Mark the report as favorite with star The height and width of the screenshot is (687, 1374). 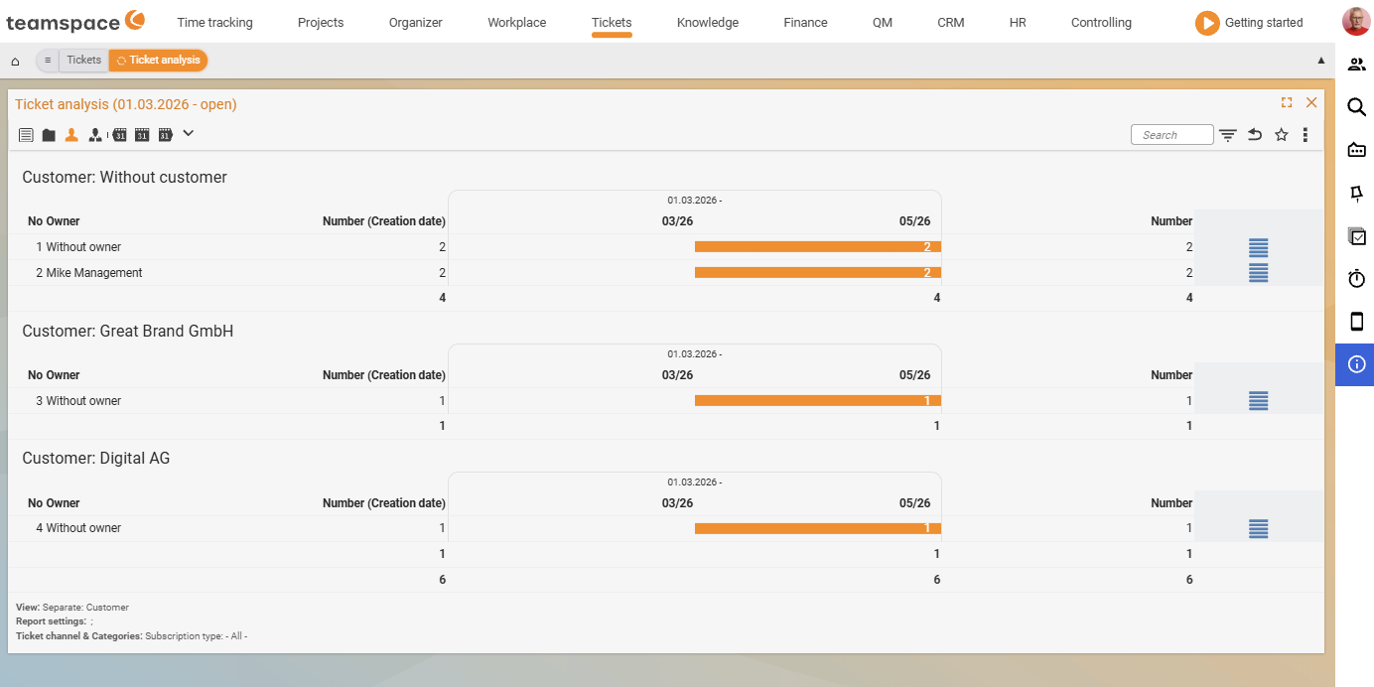click(1282, 135)
